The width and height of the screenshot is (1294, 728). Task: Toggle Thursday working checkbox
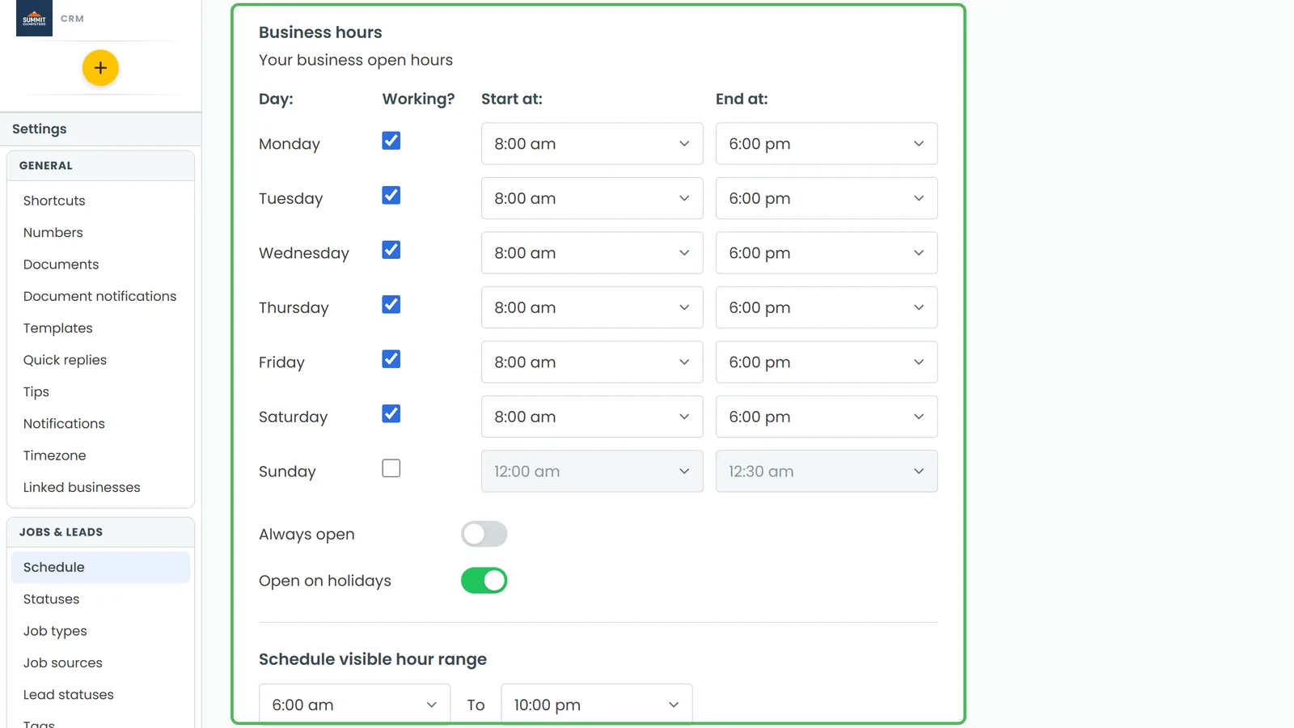tap(391, 305)
